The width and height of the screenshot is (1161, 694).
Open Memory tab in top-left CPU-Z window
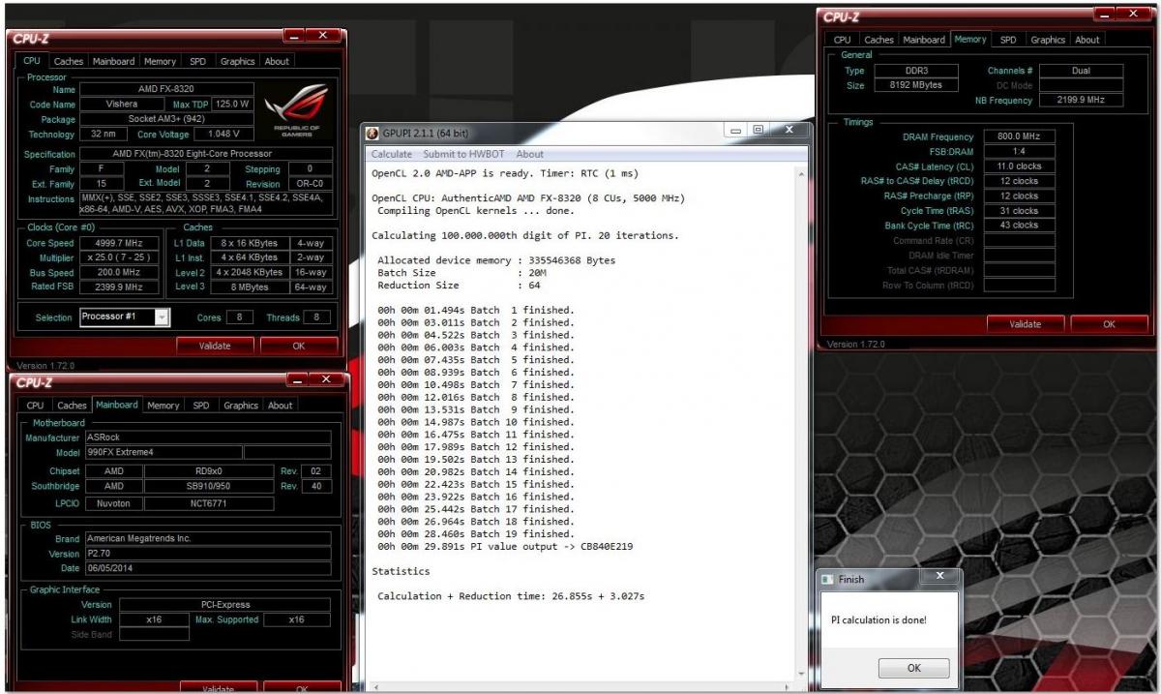click(x=160, y=61)
